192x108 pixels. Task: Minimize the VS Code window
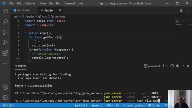click(167, 3)
